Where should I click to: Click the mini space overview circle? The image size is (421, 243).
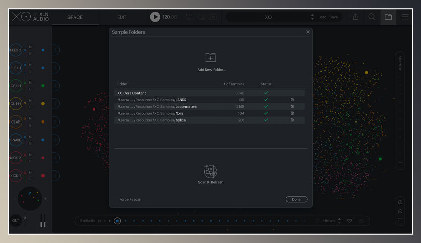click(30, 199)
